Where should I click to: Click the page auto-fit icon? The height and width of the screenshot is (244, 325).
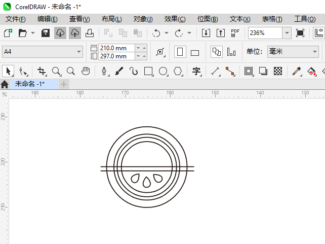[x=160, y=52]
